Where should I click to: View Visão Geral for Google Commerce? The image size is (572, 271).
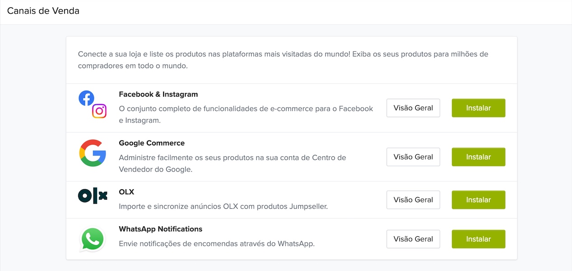[413, 157]
